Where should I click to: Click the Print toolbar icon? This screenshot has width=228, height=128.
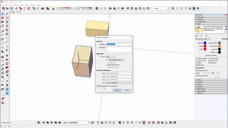(x=42, y=9)
